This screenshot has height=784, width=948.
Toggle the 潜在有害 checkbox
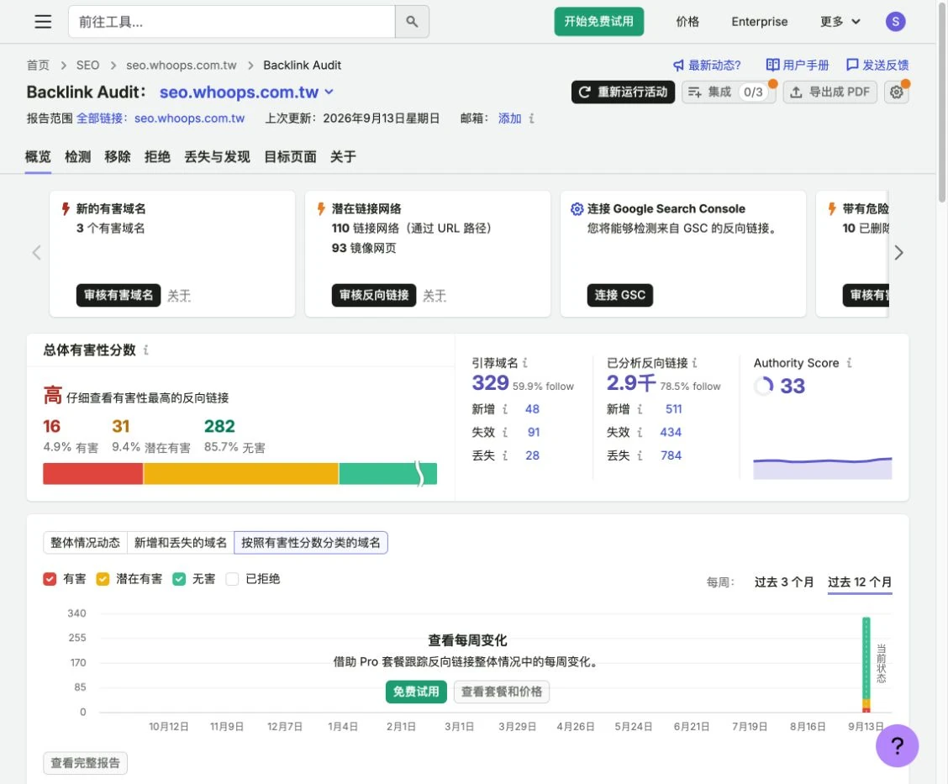pyautogui.click(x=103, y=579)
